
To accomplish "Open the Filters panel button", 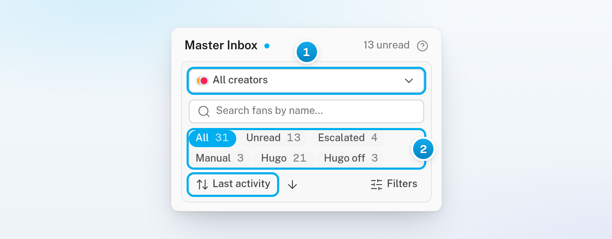I will (394, 184).
